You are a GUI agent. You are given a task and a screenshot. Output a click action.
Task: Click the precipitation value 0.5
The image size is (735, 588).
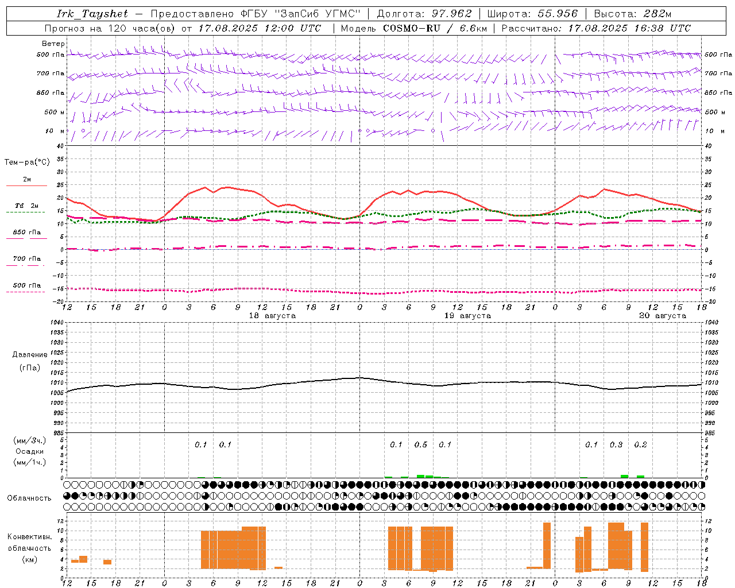coord(421,444)
